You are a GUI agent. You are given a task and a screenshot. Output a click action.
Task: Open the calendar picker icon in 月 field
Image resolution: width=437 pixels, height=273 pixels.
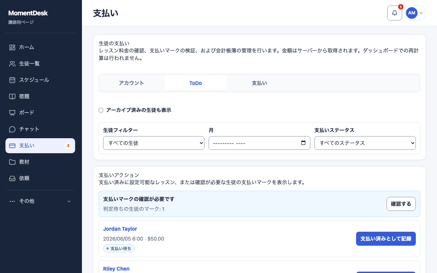point(303,143)
